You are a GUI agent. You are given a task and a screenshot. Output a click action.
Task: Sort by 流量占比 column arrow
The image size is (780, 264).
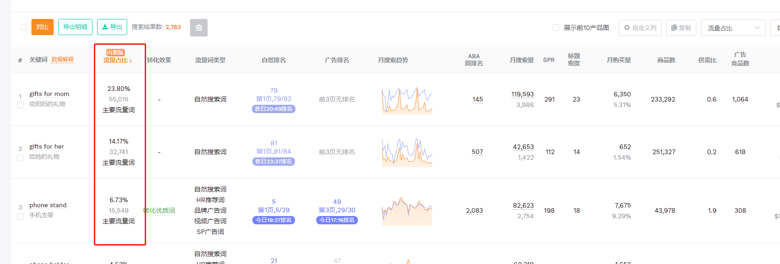(x=131, y=60)
